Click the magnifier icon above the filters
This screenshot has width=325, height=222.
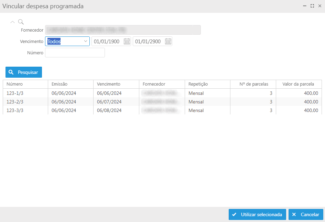21,22
